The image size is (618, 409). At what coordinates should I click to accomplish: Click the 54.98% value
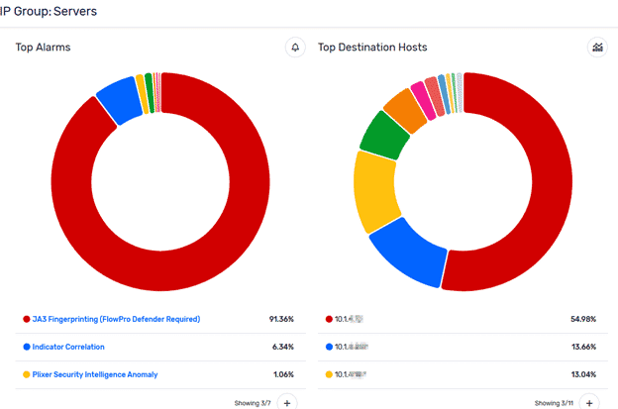tap(583, 319)
